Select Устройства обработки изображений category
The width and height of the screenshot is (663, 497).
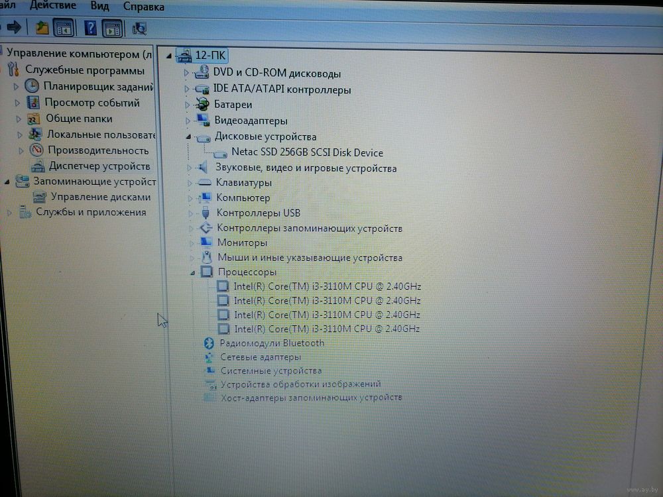[x=300, y=384]
